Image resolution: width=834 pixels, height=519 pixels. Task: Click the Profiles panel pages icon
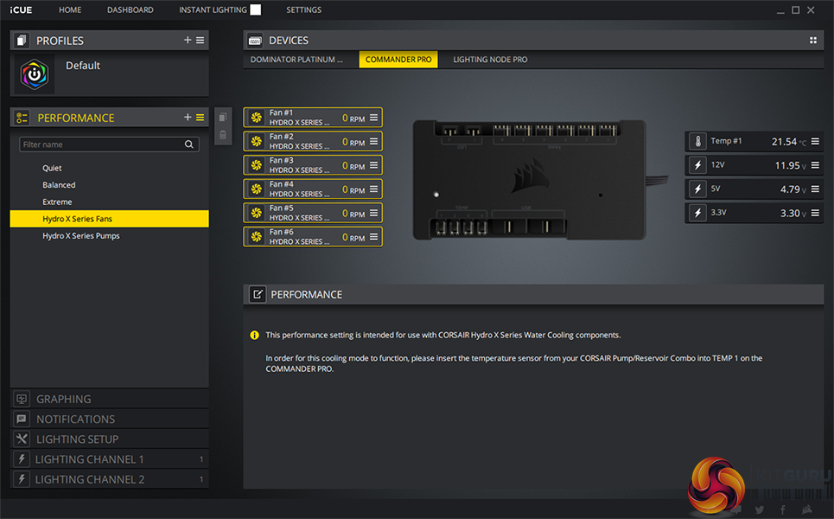pos(22,41)
